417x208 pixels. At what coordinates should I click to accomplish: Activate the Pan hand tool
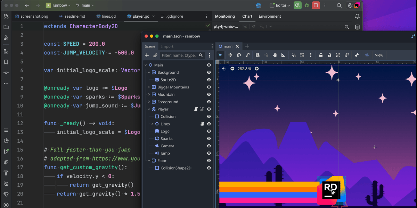tap(275, 55)
